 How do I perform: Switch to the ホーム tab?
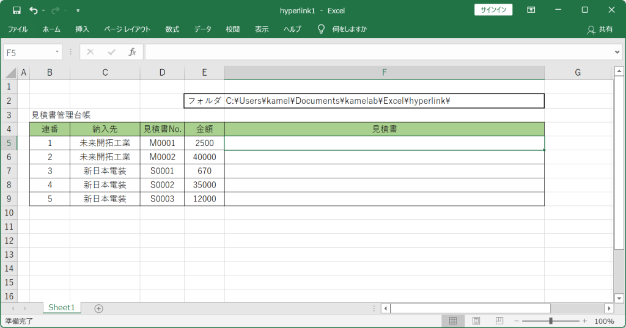(51, 29)
